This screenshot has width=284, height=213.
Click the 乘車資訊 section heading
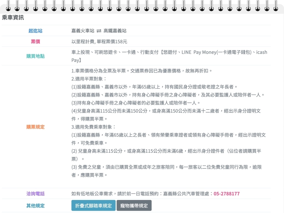click(x=13, y=18)
